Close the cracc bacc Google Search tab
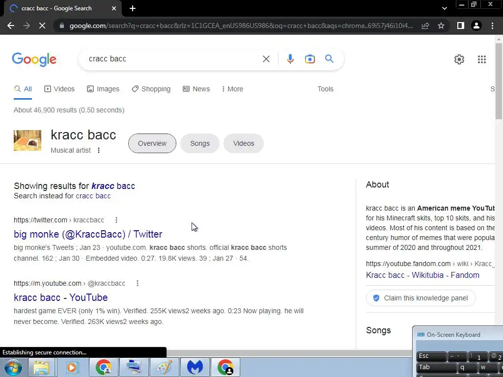This screenshot has width=503, height=377. click(x=114, y=8)
